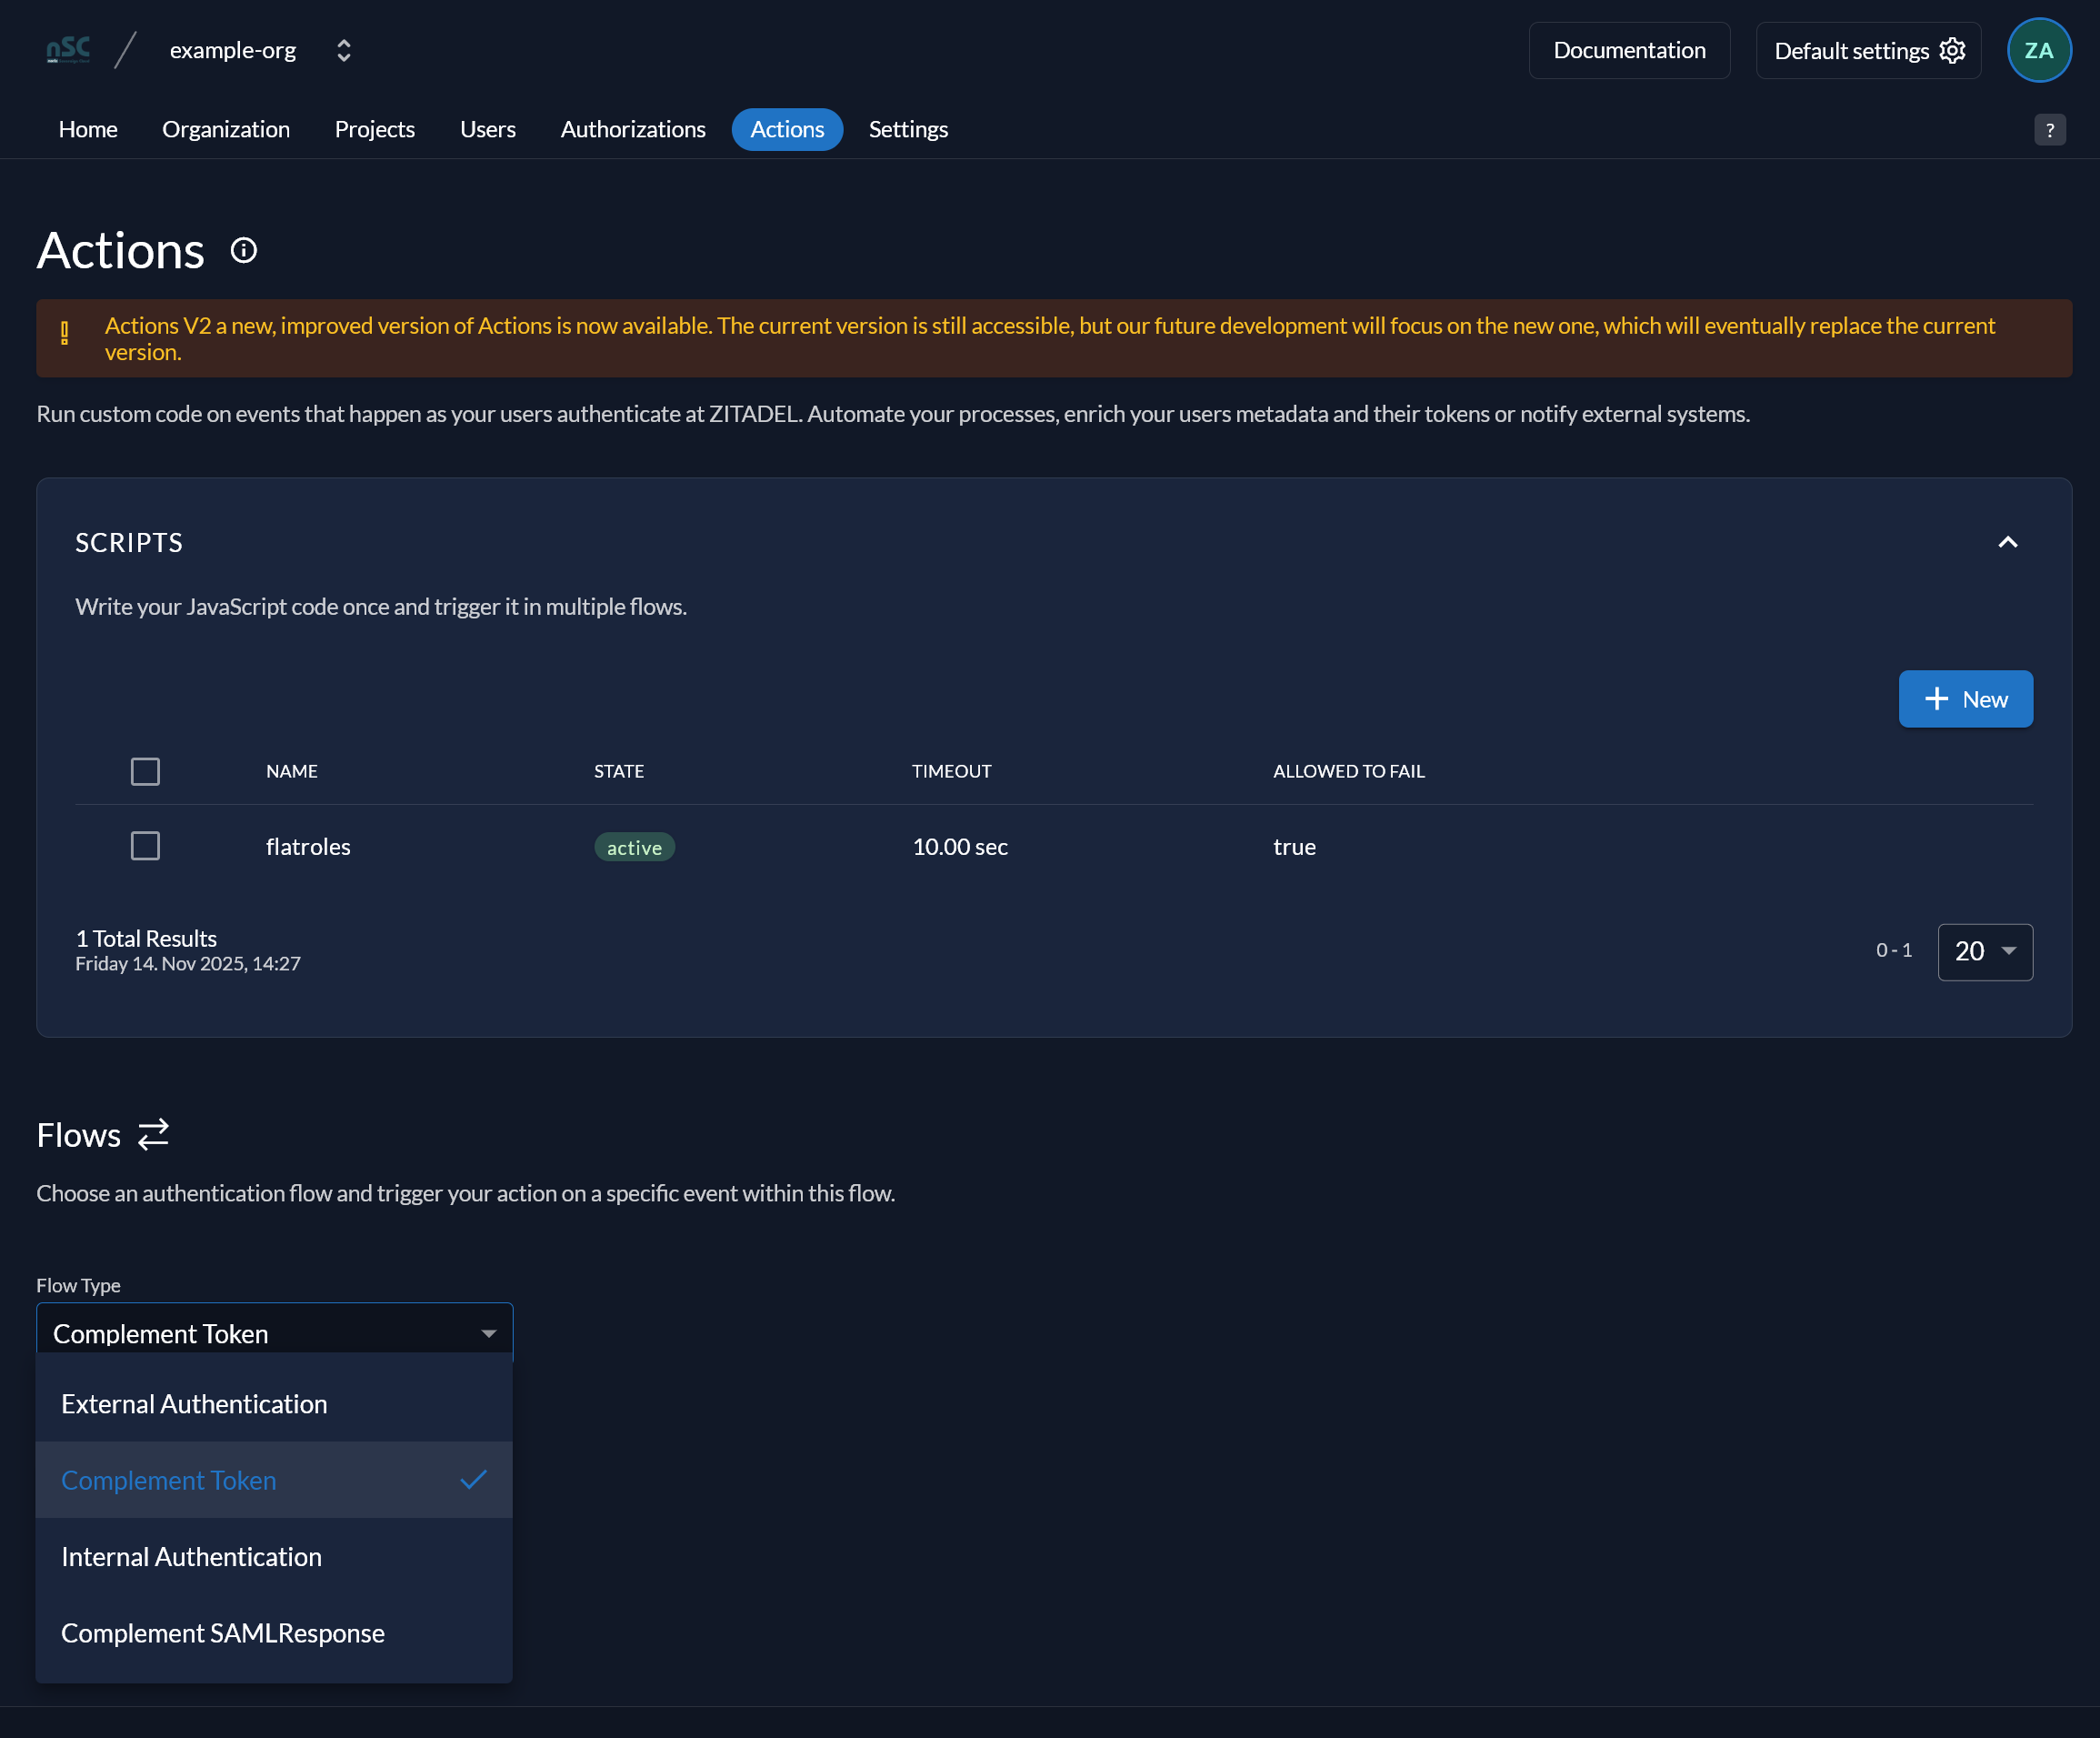Toggle the select-all scripts checkbox
This screenshot has width=2100, height=1738.
pyautogui.click(x=145, y=771)
